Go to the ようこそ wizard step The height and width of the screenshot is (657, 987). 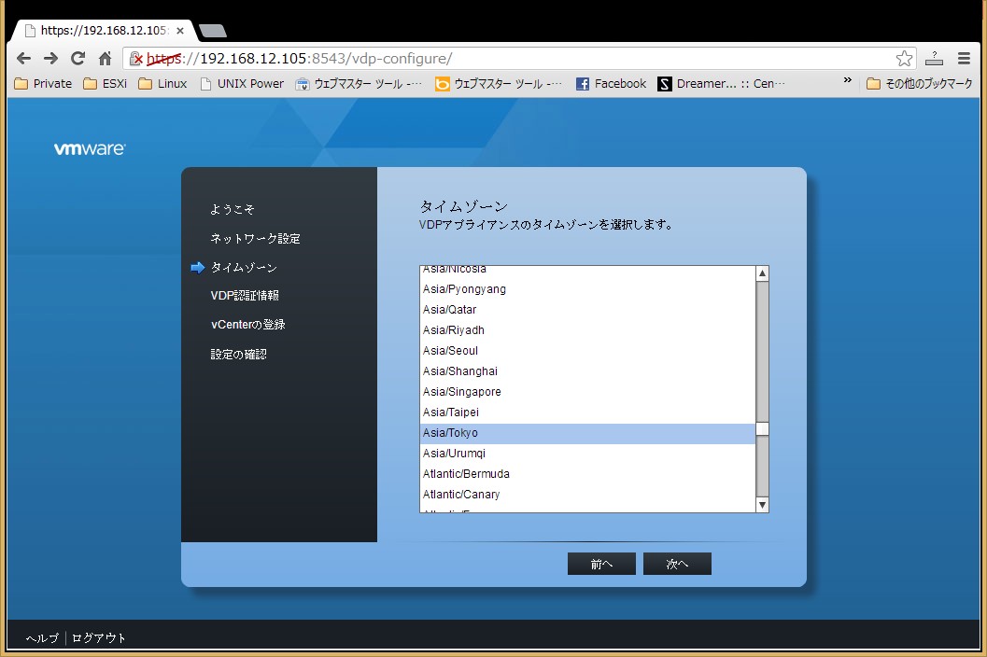(233, 209)
